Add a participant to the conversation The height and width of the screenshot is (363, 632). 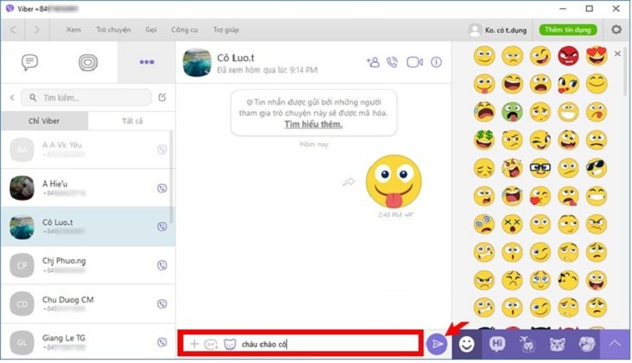tap(373, 62)
